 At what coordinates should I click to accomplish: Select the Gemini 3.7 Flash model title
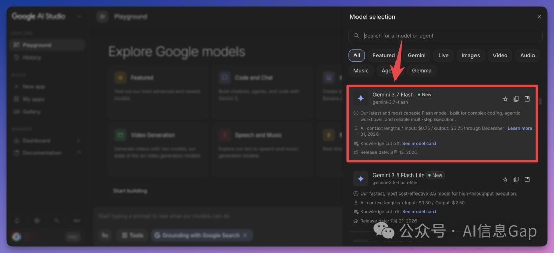393,95
